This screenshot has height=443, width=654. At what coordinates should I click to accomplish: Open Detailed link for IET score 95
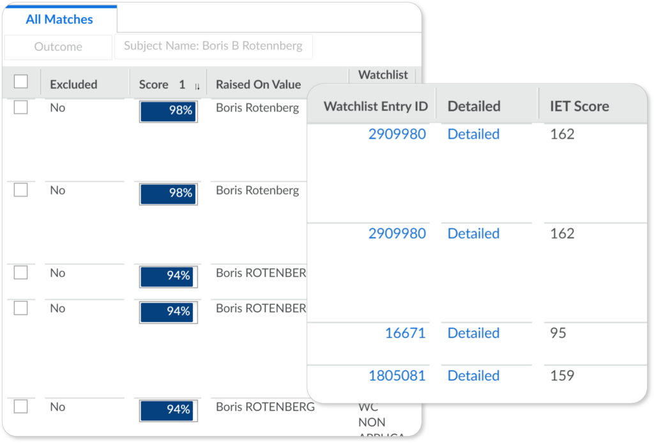tap(473, 333)
